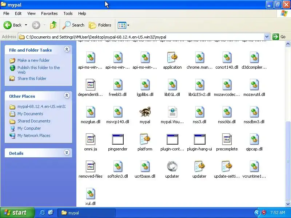
Task: Select the qipcap.dll file icon
Action: click(254, 139)
